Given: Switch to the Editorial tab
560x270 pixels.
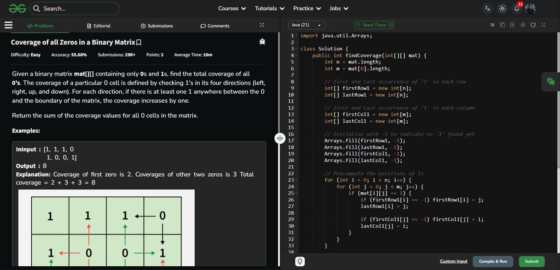Looking at the screenshot, I should coord(99,26).
